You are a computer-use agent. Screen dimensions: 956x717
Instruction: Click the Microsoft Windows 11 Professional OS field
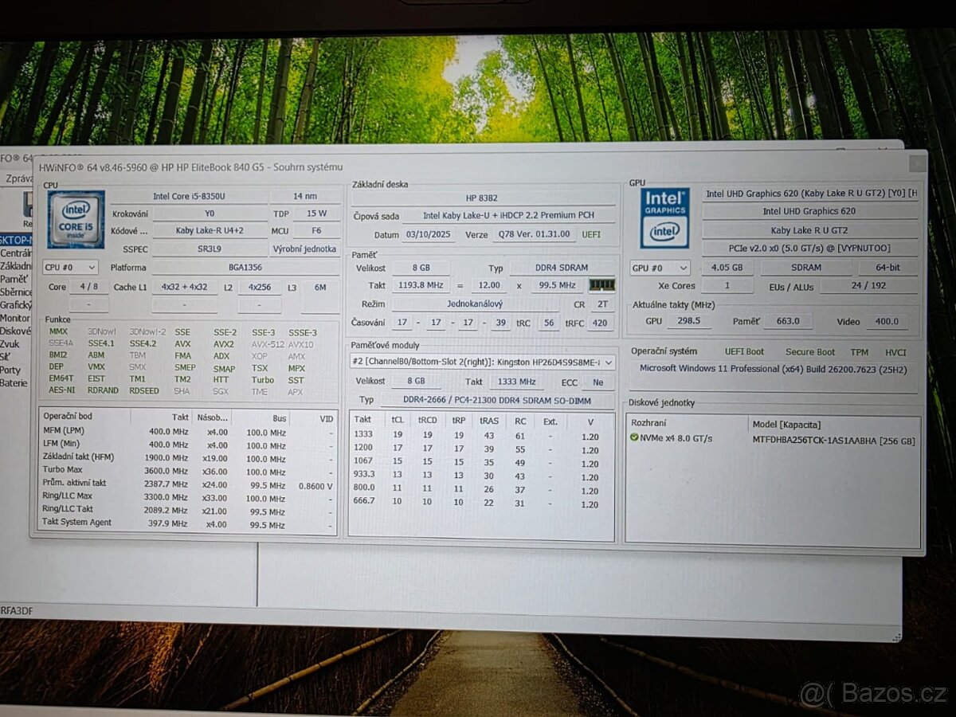point(772,370)
